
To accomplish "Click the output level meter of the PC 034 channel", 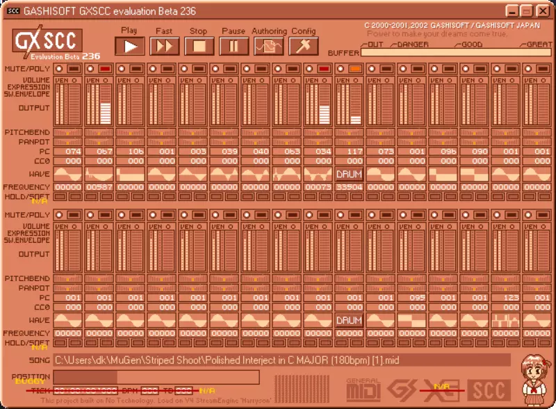I will [325, 105].
